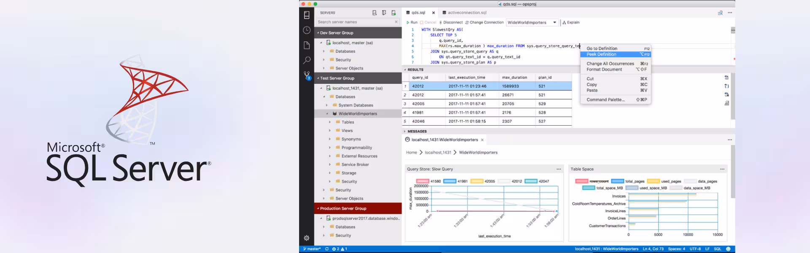
Task: Toggle the rows_count series in Table Space legend
Action: point(592,181)
